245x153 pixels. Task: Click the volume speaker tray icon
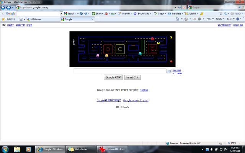pos(212,150)
